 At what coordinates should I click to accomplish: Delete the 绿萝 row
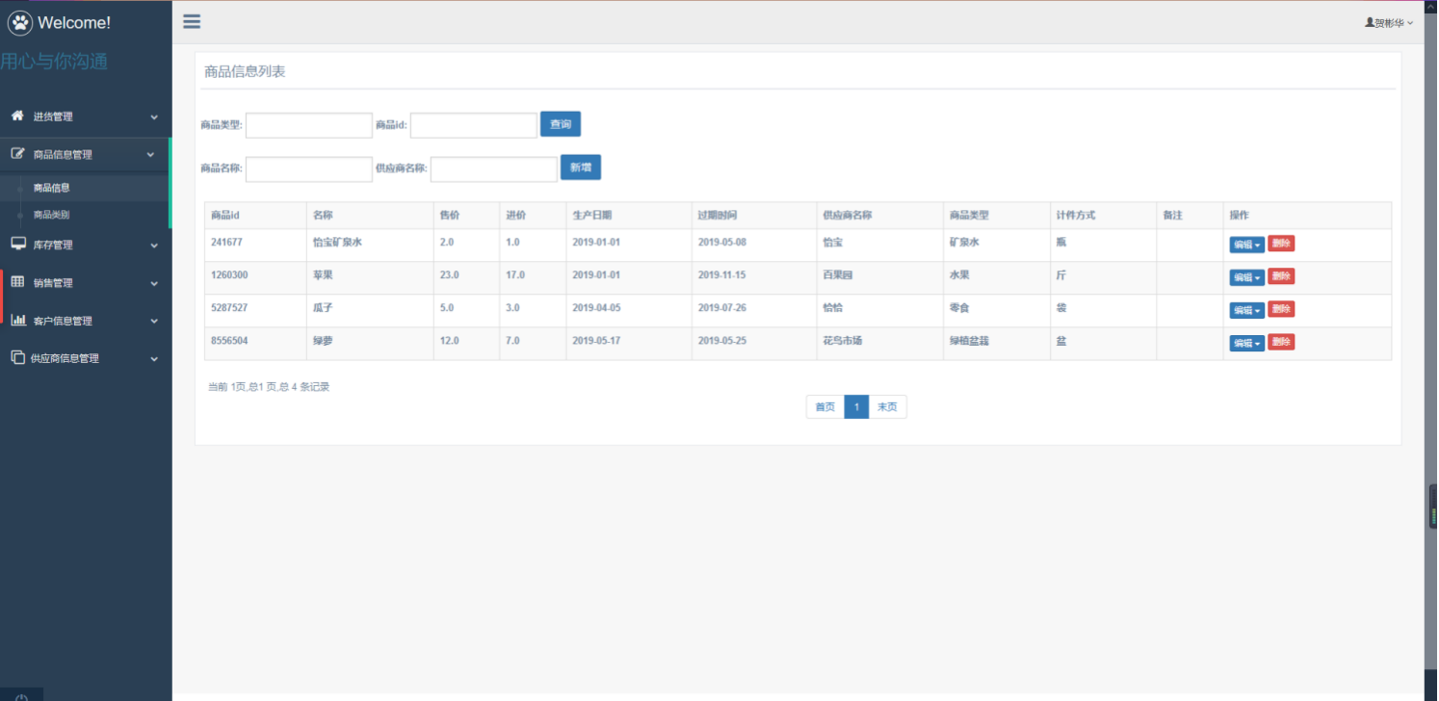(1281, 342)
